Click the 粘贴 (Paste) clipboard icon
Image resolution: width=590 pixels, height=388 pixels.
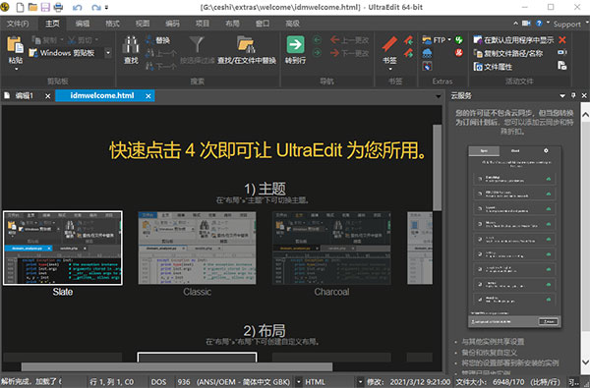click(15, 45)
